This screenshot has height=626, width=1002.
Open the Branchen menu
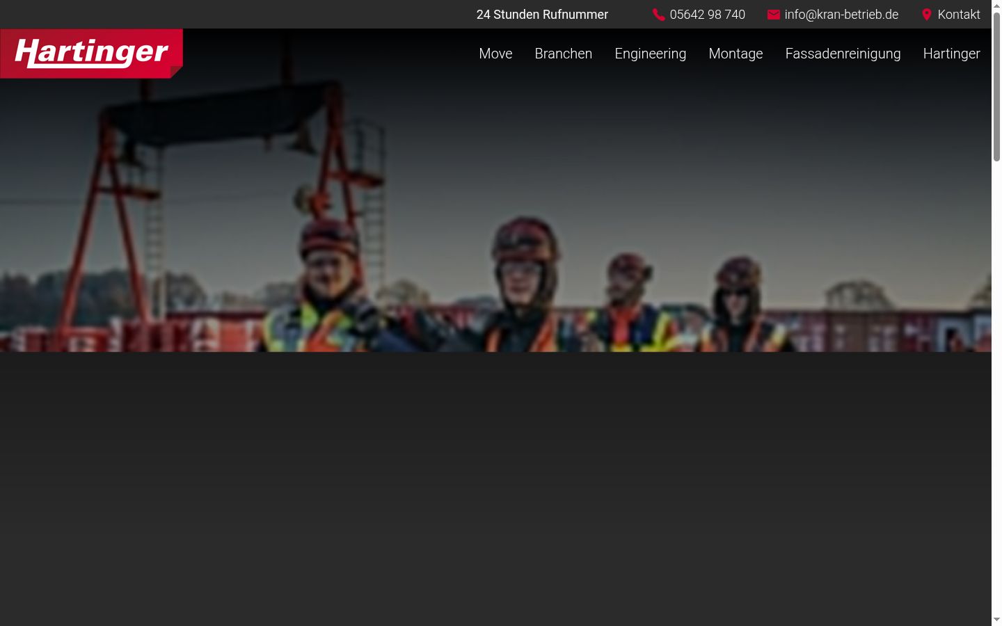point(563,54)
